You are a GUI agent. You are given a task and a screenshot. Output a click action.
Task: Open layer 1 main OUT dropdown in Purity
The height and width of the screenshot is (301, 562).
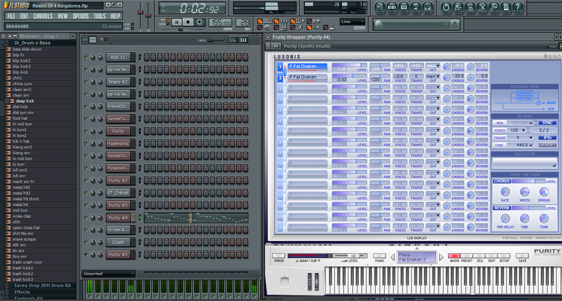coord(432,66)
